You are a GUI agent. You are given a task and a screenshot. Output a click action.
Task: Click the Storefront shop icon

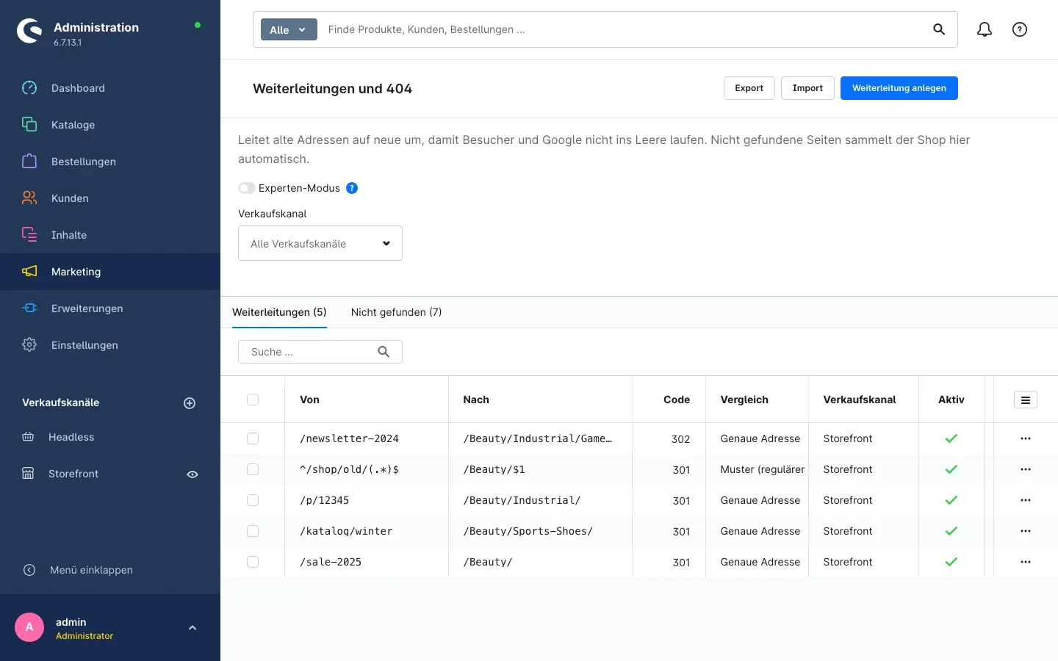coord(28,474)
